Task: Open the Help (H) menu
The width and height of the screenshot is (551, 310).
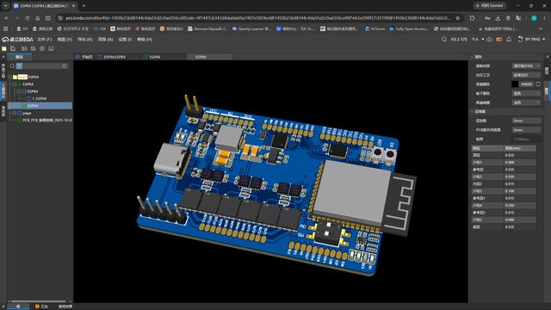Action: (145, 40)
